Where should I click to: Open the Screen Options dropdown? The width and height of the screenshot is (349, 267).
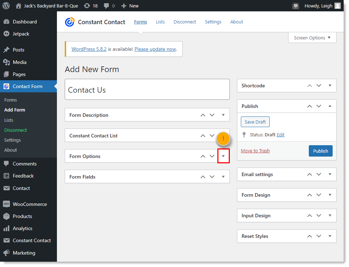point(312,38)
